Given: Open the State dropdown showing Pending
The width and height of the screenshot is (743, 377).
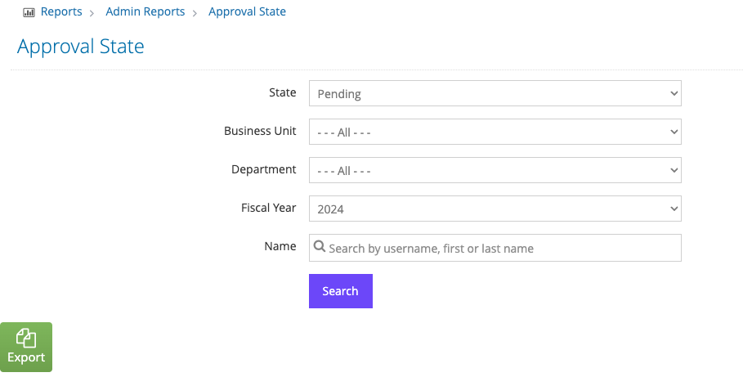Looking at the screenshot, I should click(x=495, y=93).
